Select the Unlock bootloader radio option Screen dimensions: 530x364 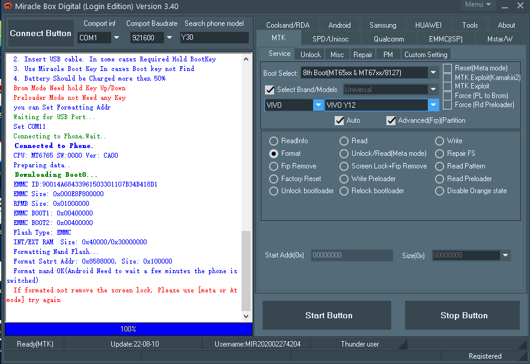click(273, 191)
